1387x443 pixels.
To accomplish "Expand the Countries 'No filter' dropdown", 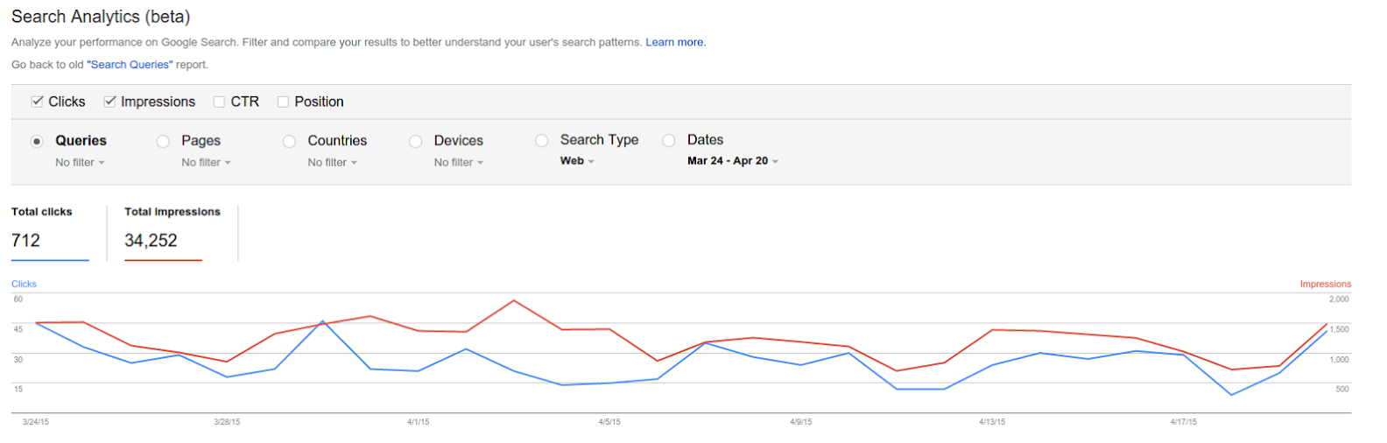I will pyautogui.click(x=332, y=163).
